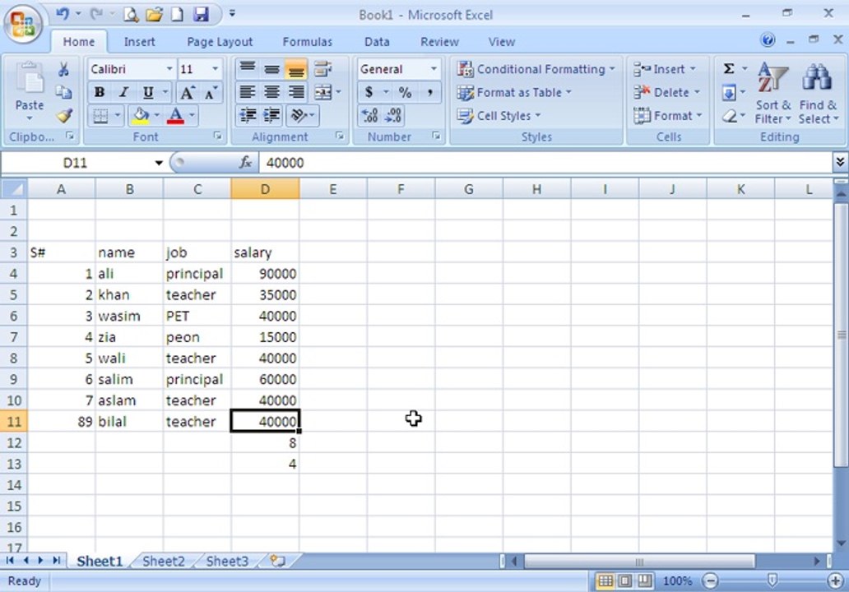849x592 pixels.
Task: Toggle Top Align vertical alignment
Action: click(248, 69)
